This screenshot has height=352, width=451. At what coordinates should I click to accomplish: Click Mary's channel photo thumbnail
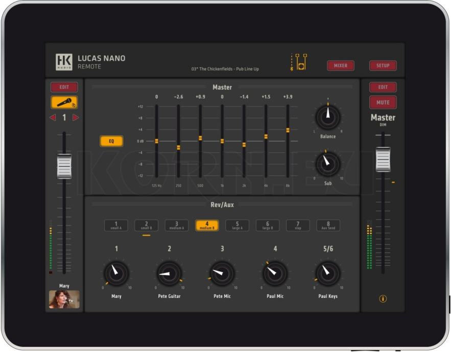(64, 299)
